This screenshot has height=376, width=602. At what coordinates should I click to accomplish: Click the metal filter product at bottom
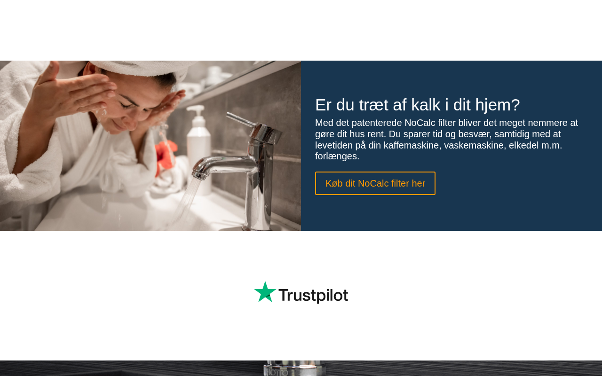(294, 368)
